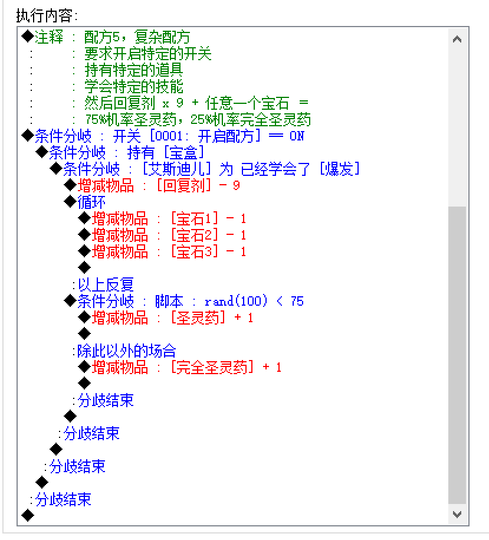Click the '以上反复' repeat line
This screenshot has height=540, width=489.
click(x=103, y=285)
